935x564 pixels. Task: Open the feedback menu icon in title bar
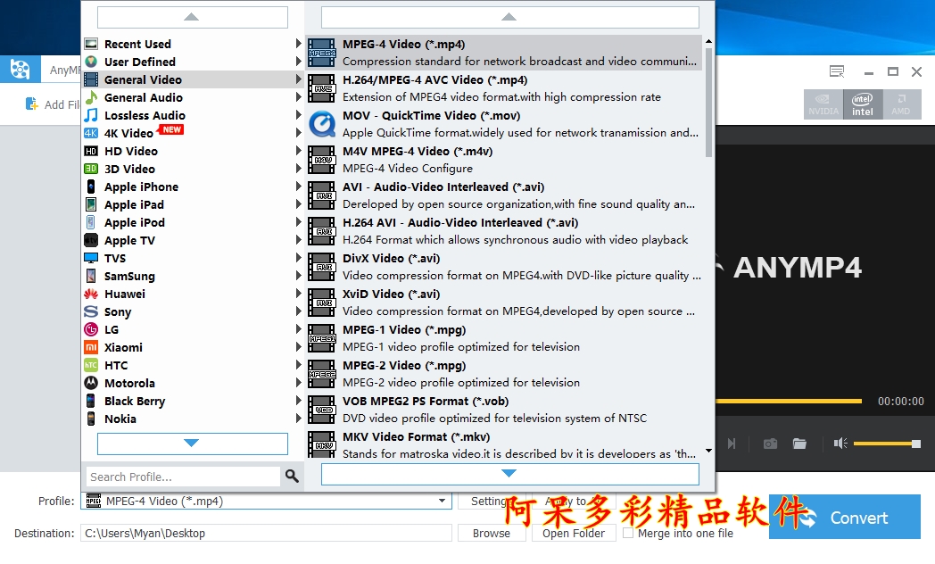pos(837,71)
